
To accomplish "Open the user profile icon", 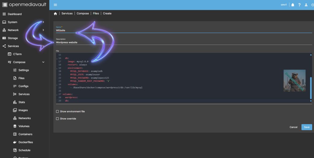I will [x=306, y=5].
